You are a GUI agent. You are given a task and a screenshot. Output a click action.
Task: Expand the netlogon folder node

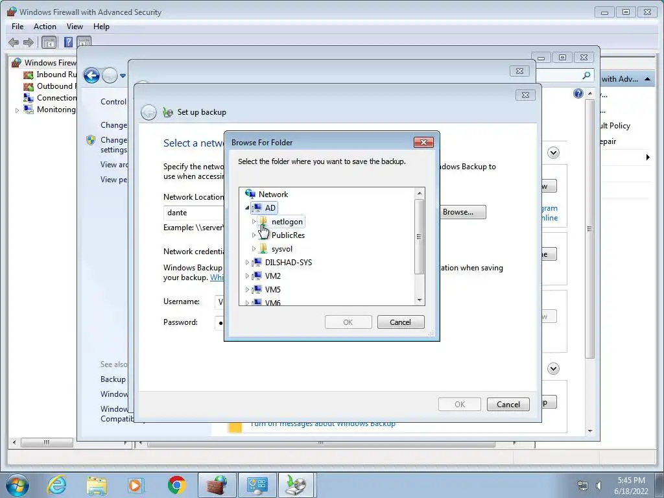(x=254, y=222)
